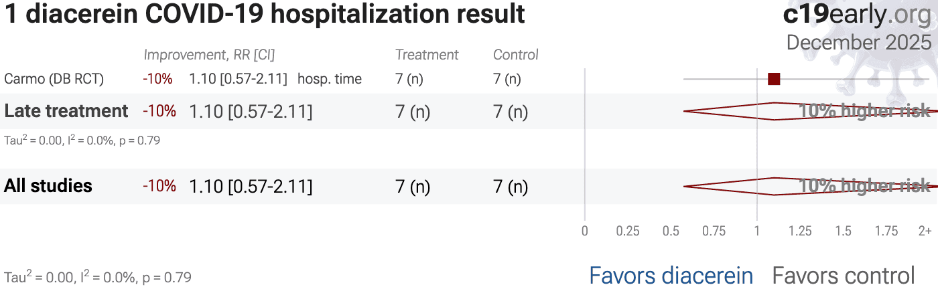Click the 1.25 axis tick label
Screen dimensions: 938x287
pyautogui.click(x=800, y=231)
